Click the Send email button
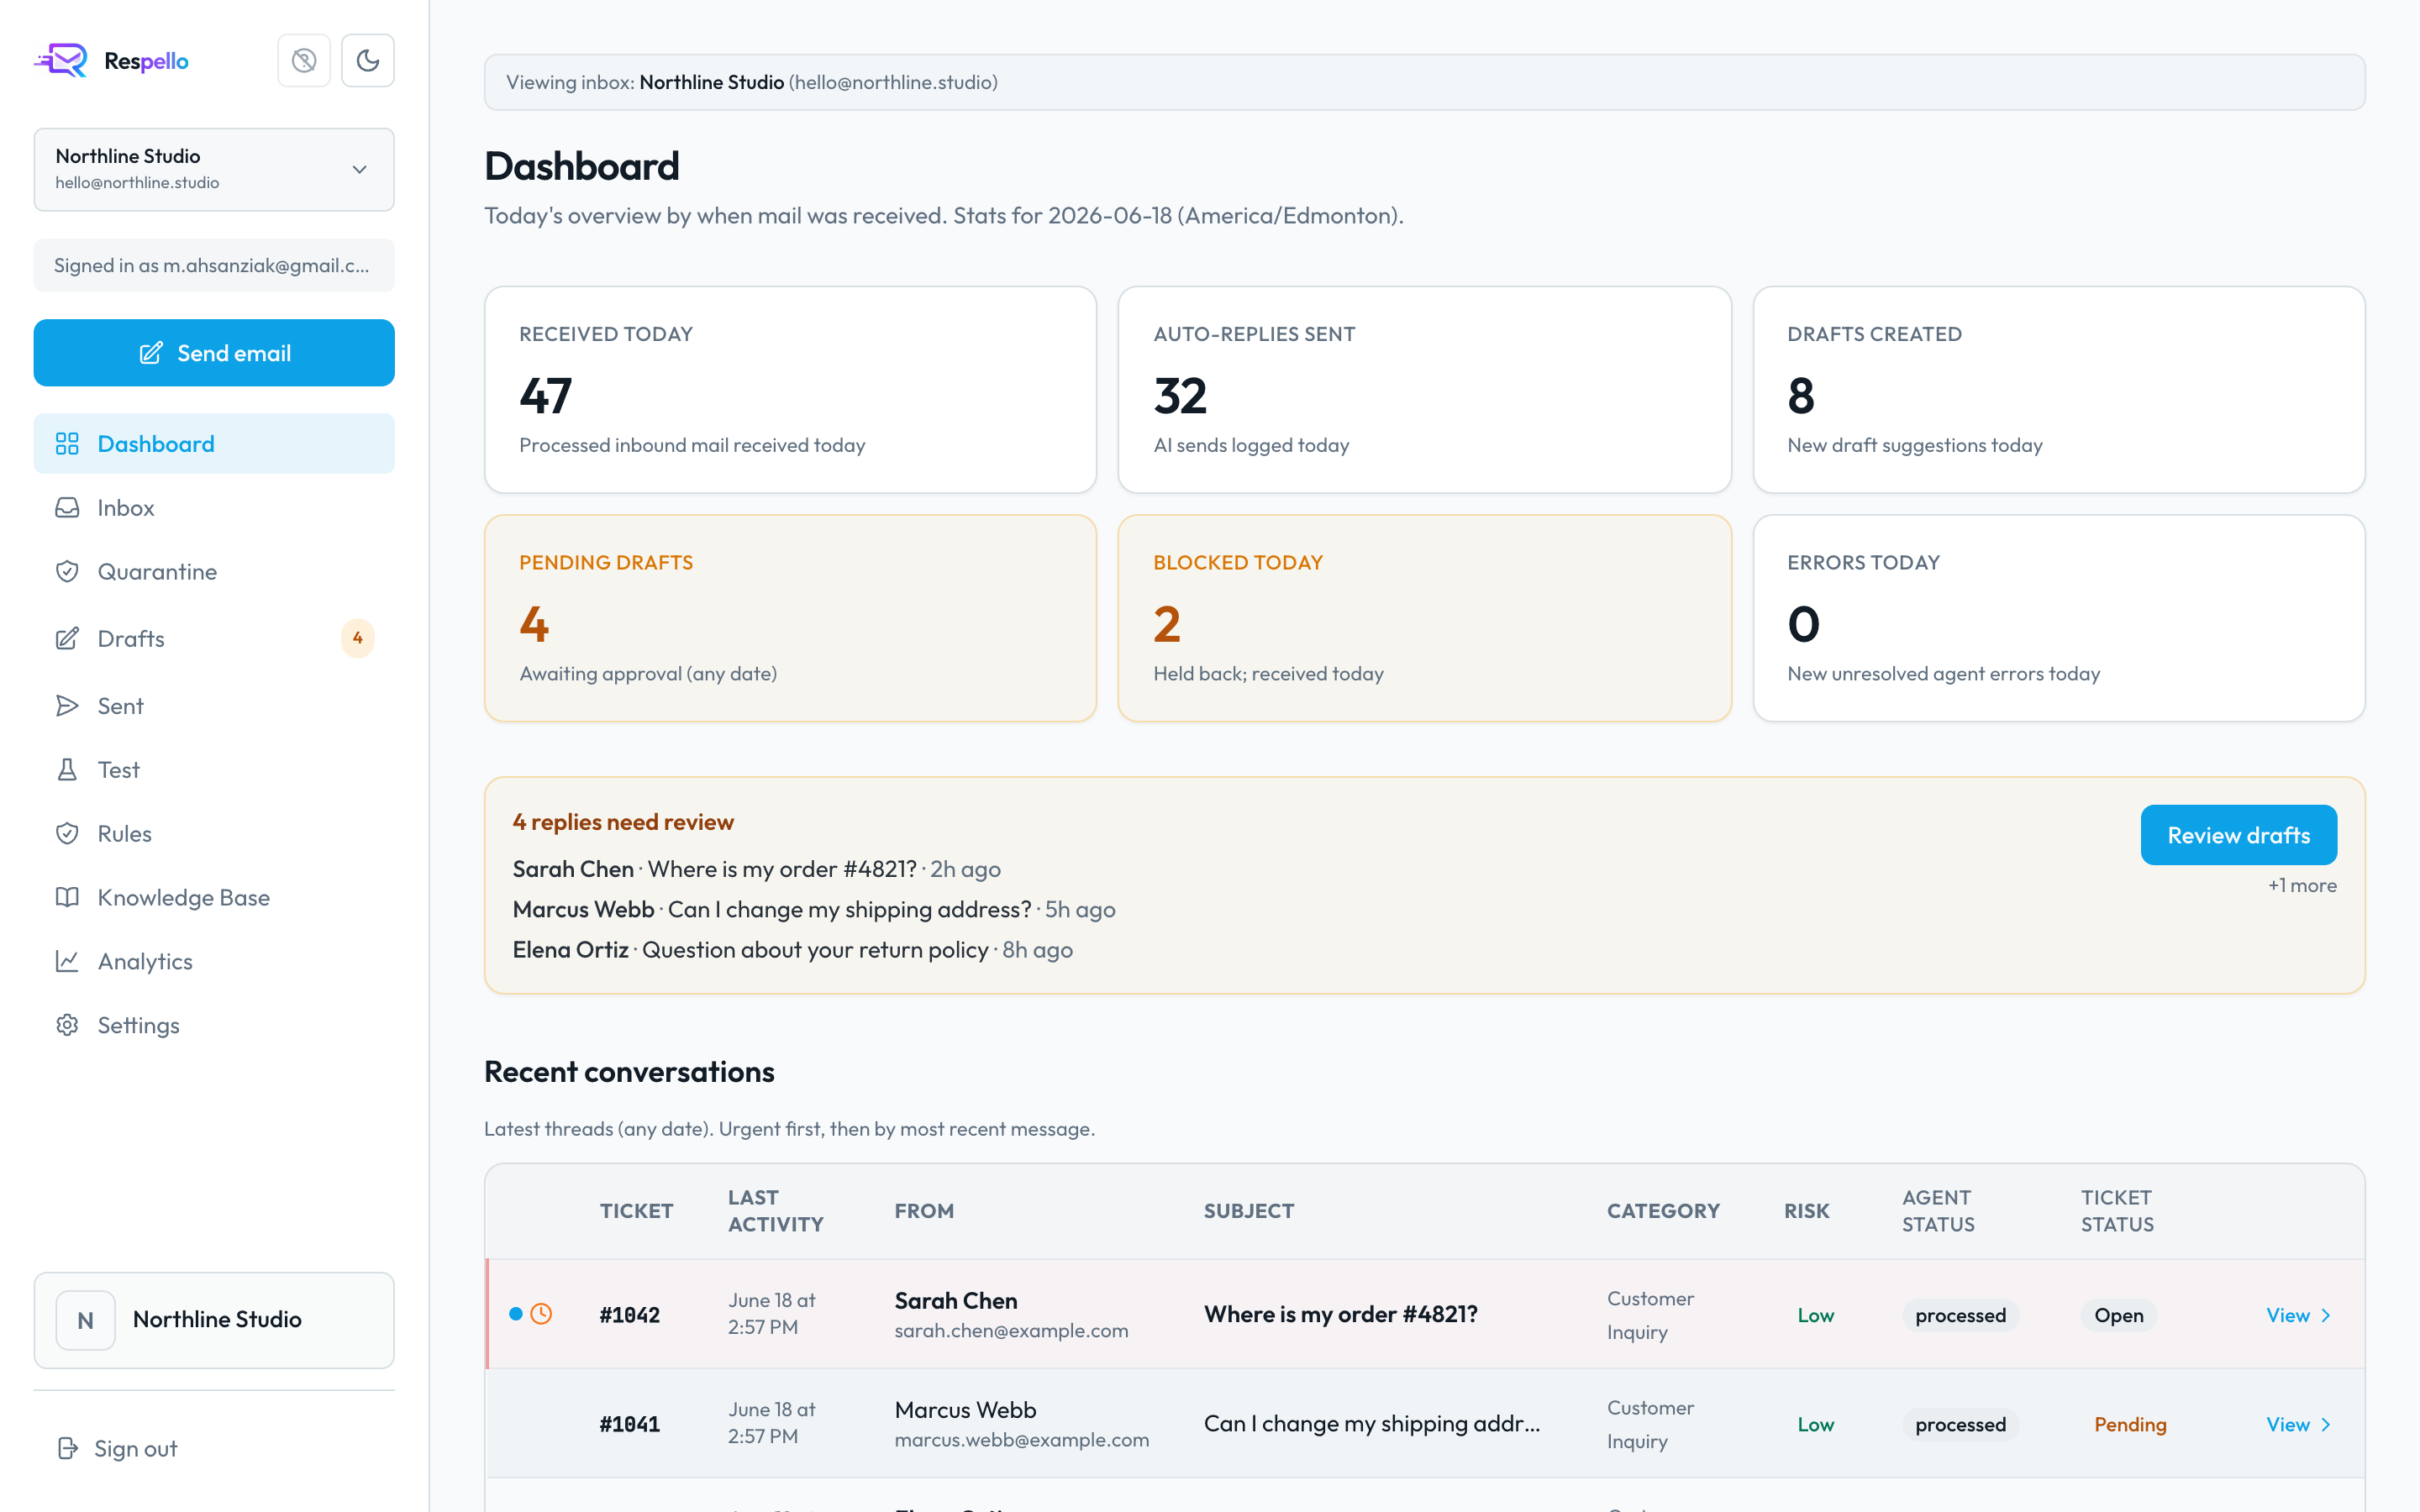Screen dimensions: 2420x1512 coord(214,353)
